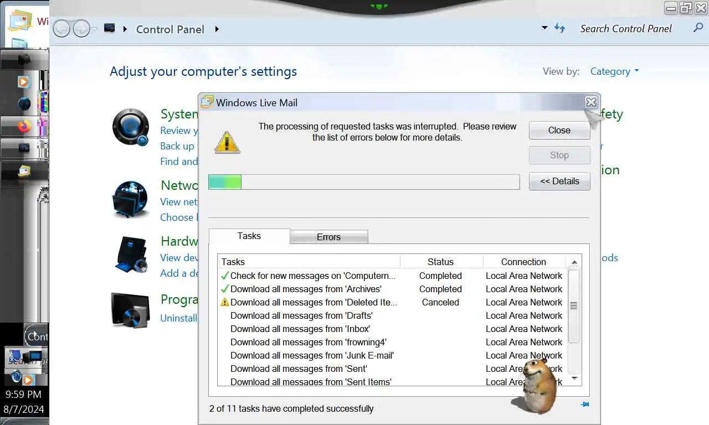The image size is (709, 425).
Task: Click the Control Panel forward arrow button
Action: coord(81,29)
